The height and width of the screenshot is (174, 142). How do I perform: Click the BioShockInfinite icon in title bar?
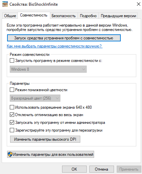5,4
